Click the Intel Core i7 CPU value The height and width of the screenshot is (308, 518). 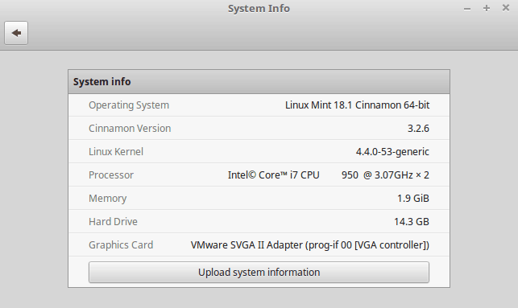tap(329, 175)
